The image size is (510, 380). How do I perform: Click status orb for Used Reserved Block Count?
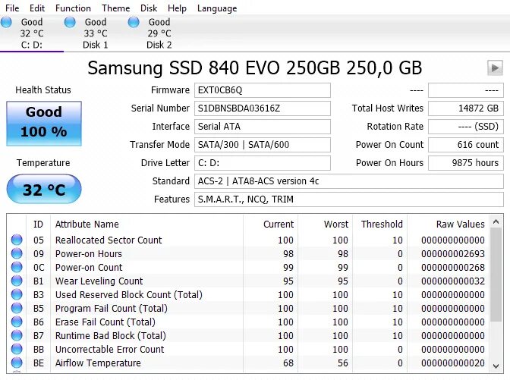[x=17, y=294]
